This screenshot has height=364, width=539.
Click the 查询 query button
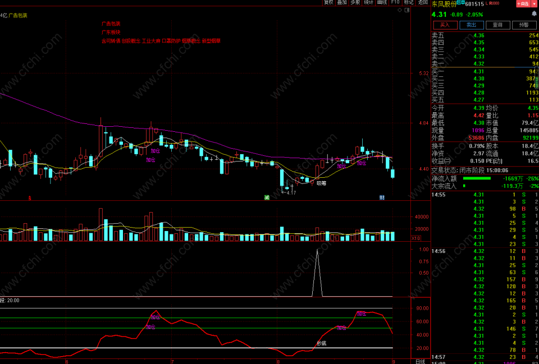[497, 25]
